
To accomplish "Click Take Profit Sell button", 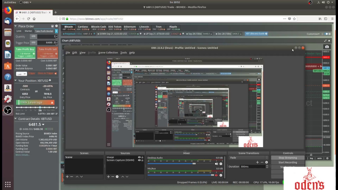I will pos(48,53).
